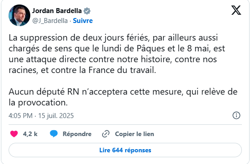Viewport: 250px width, 164px height.
Task: Click the chain link copy icon
Action: (106, 134)
